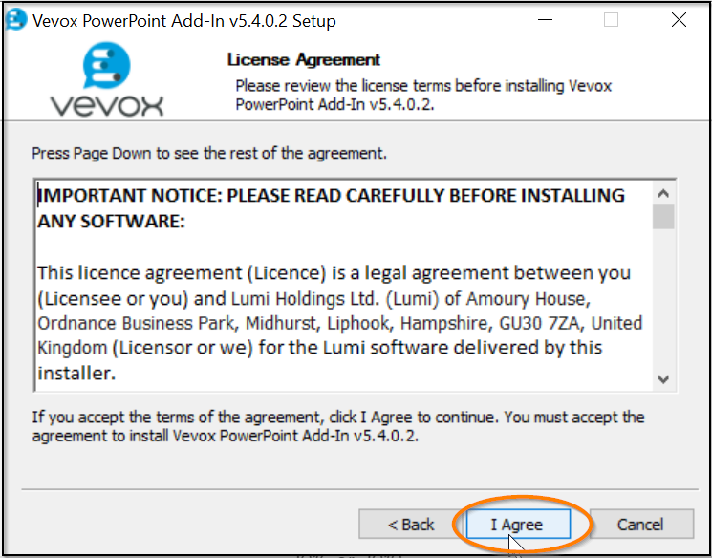Click the grey vevox wordmark under the logo
This screenshot has height=558, width=712.
pyautogui.click(x=107, y=105)
